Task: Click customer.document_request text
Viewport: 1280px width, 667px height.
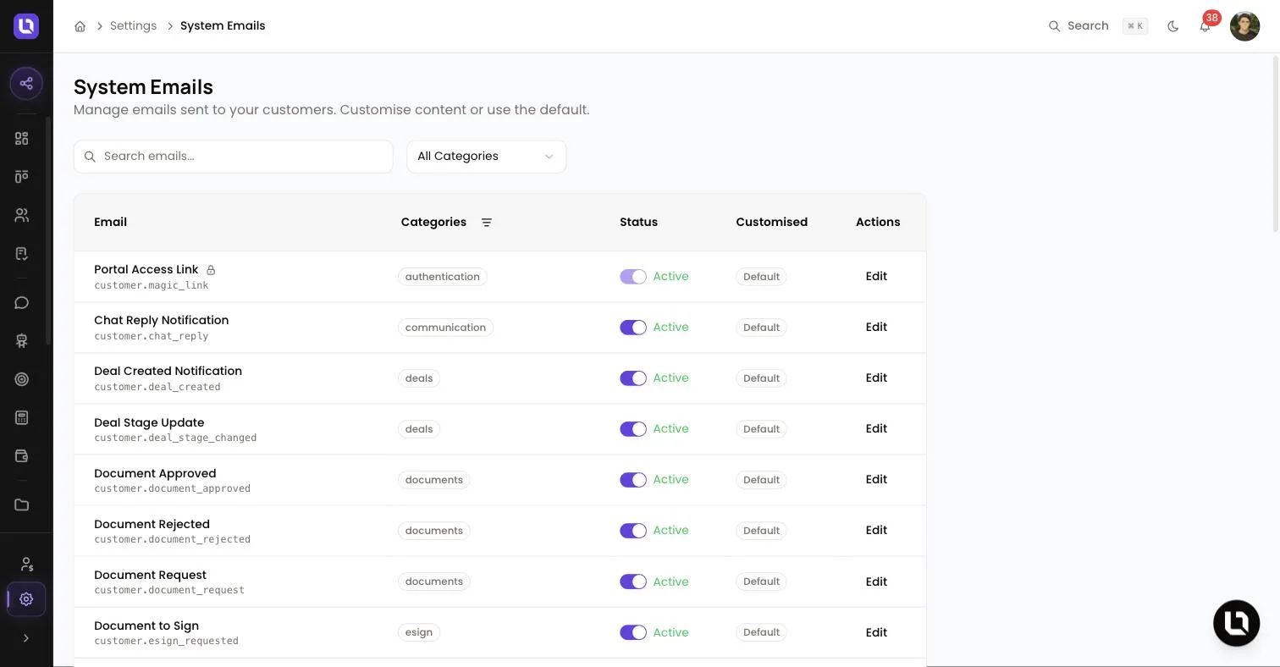Action: (169, 590)
